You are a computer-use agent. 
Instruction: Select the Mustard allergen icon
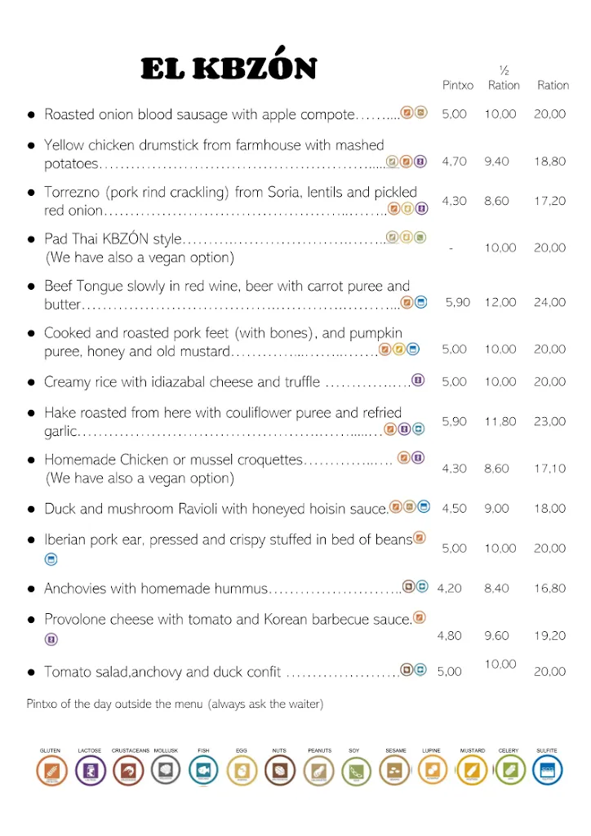[x=472, y=770]
